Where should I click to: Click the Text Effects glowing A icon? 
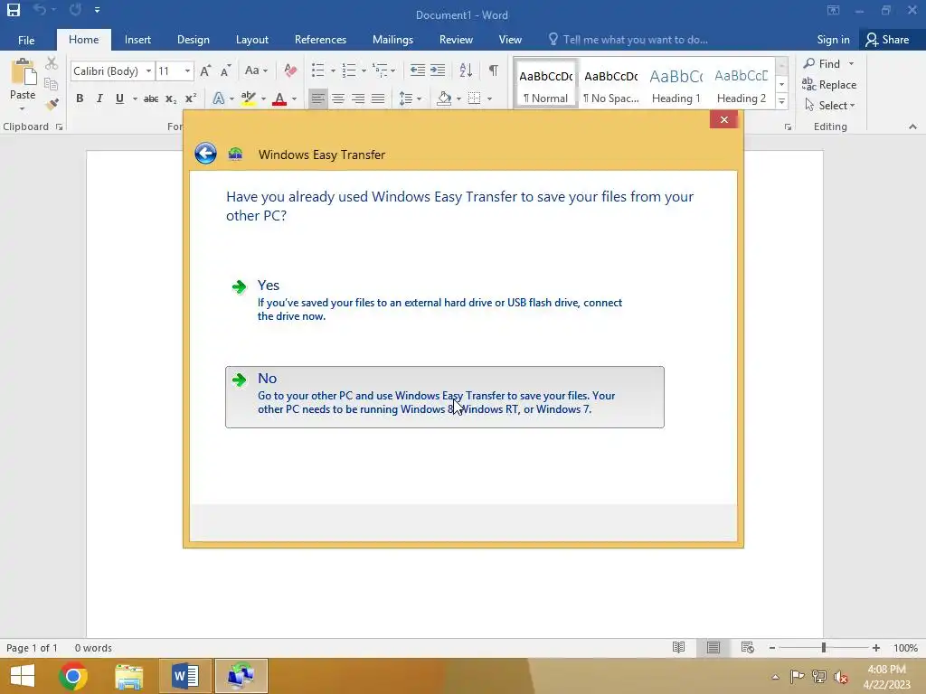219,98
